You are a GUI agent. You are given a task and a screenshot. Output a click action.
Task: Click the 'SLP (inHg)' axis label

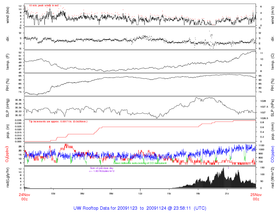7,108
